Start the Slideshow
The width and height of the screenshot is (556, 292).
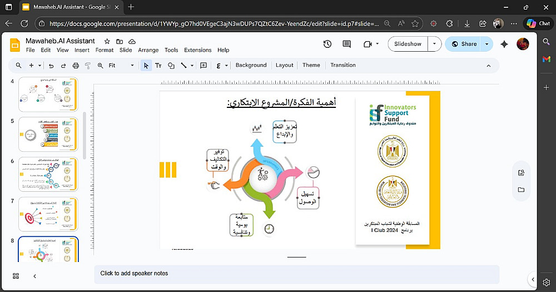coord(408,44)
